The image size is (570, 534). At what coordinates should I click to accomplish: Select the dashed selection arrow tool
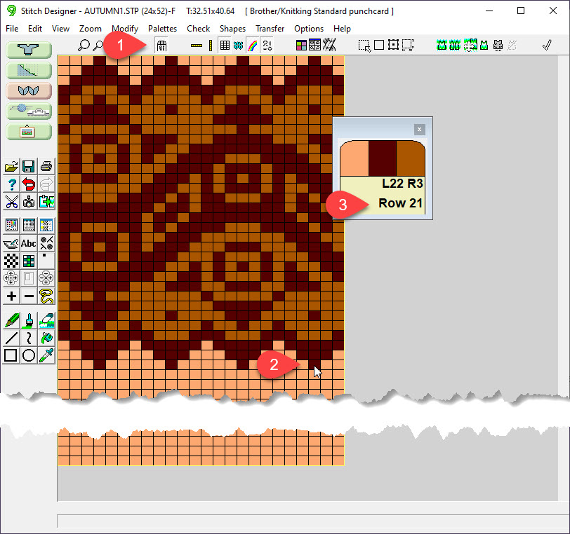tap(364, 46)
